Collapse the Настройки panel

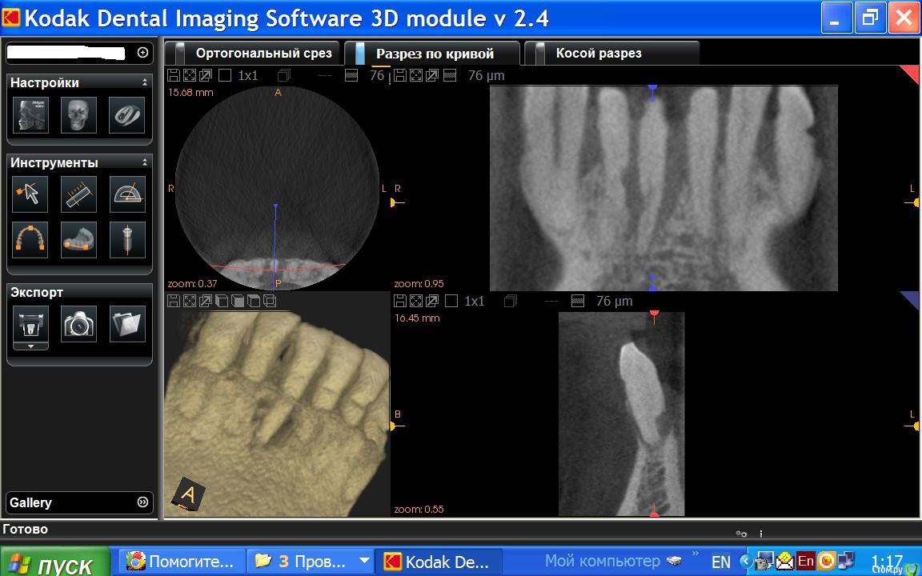coord(145,82)
